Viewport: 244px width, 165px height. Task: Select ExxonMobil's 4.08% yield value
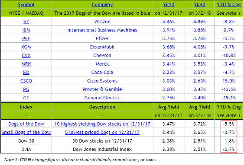(199, 47)
